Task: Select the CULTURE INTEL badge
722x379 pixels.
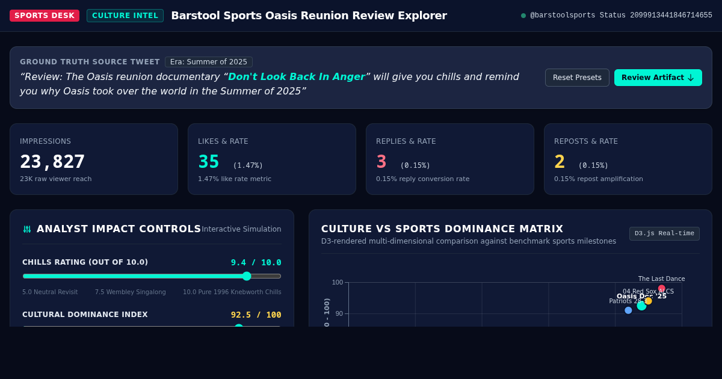Action: pyautogui.click(x=125, y=16)
